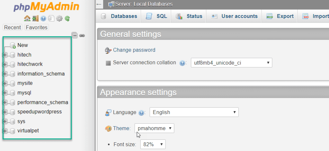Click the speedupwordpress database cylinder icon

click(13, 112)
